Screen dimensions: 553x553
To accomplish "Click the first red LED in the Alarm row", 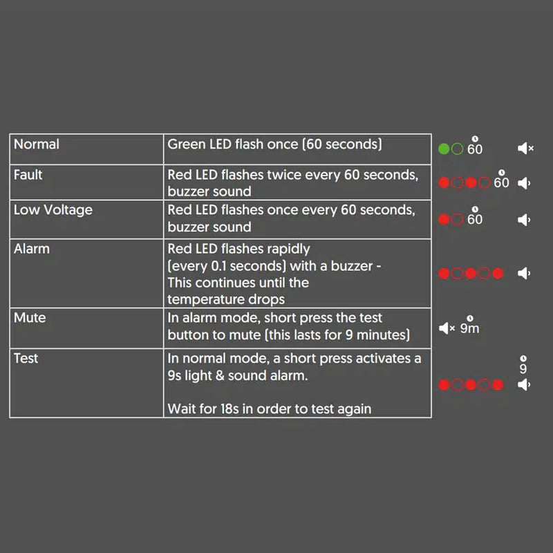I will (x=444, y=273).
